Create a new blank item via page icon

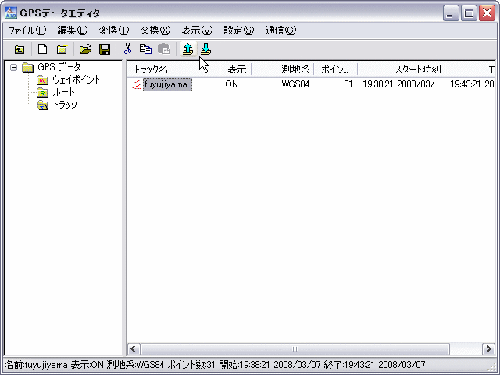(42, 49)
